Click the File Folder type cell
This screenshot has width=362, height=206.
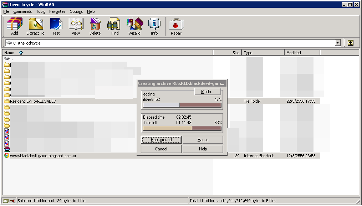pyautogui.click(x=253, y=101)
